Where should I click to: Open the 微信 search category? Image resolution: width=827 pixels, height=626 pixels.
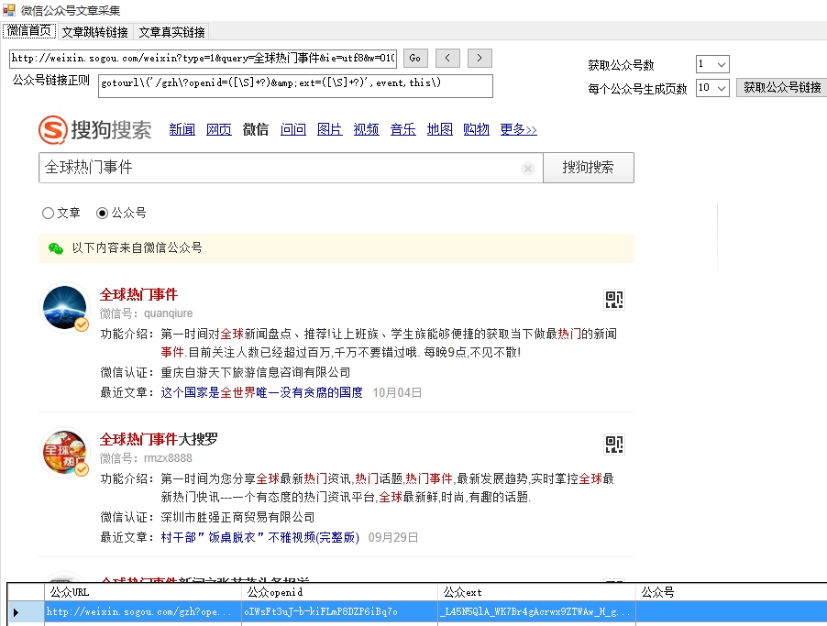pos(256,129)
